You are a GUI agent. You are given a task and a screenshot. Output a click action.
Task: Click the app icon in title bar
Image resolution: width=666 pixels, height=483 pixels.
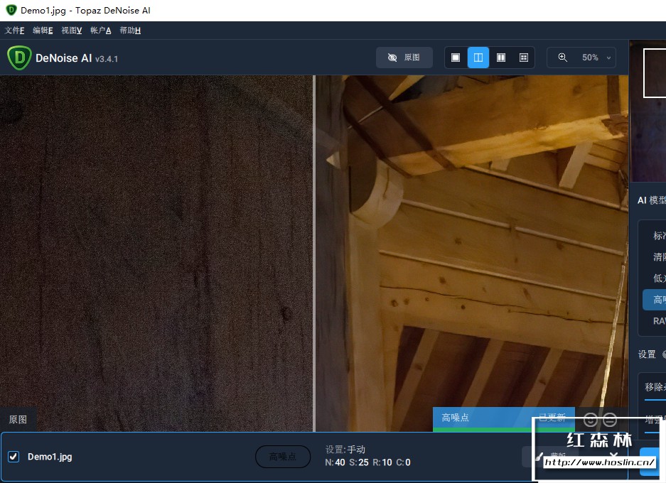pos(11,10)
